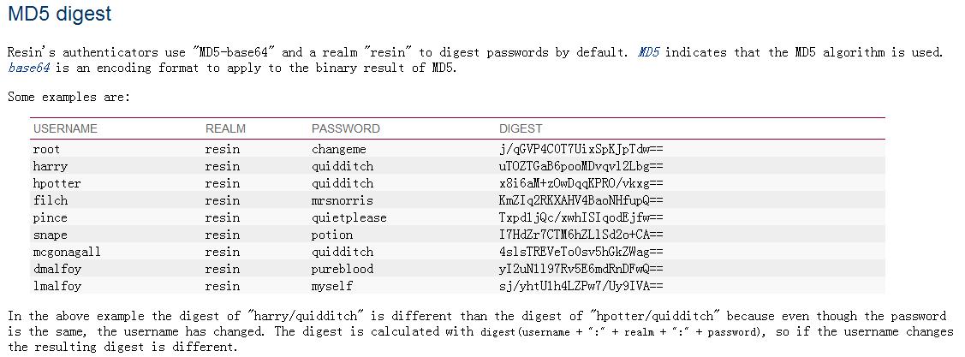Select the "potion" password cell
Image resolution: width=965 pixels, height=357 pixels.
point(331,235)
